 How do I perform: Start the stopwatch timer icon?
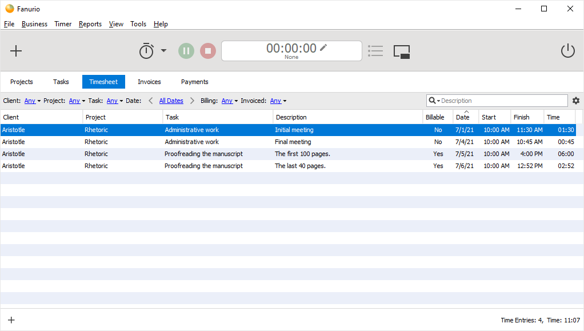tap(146, 51)
